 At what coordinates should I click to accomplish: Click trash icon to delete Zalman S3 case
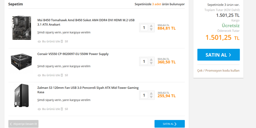point(62,109)
